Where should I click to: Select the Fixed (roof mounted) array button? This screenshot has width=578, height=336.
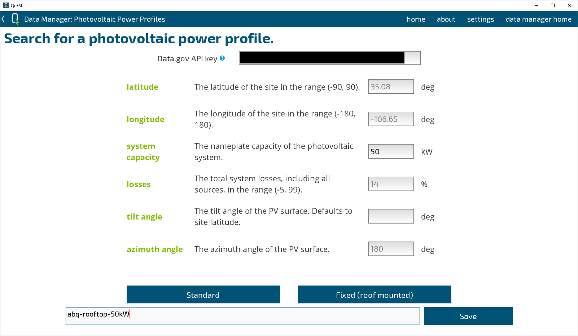point(375,295)
